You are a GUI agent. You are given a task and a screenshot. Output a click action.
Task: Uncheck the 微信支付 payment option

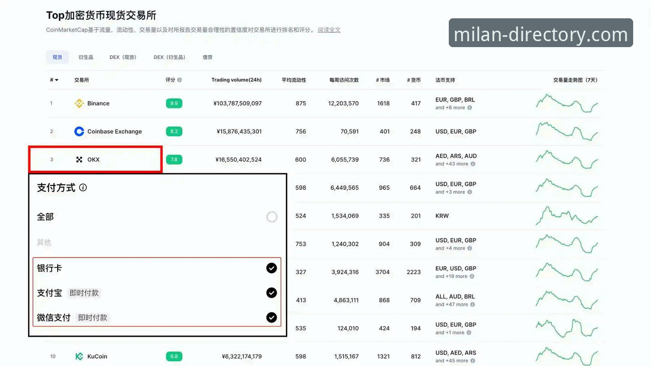272,318
